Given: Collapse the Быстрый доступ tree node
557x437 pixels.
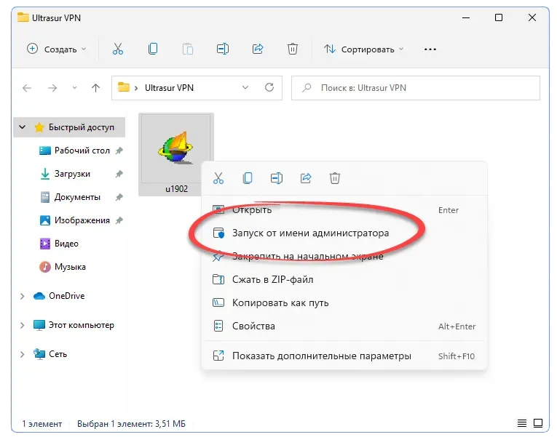Looking at the screenshot, I should [22, 127].
